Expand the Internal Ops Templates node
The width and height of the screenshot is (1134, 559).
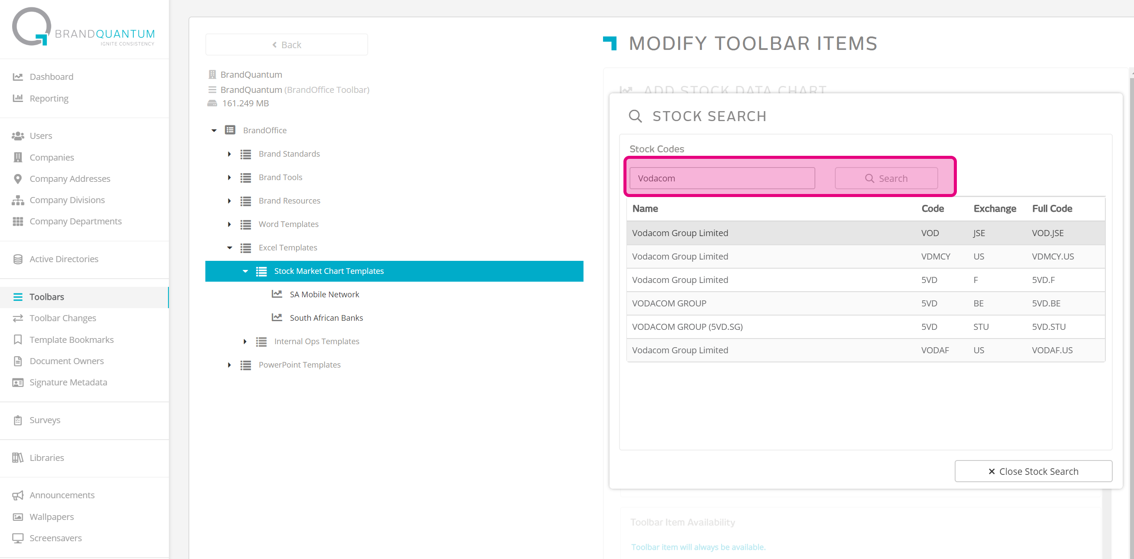[x=245, y=342]
